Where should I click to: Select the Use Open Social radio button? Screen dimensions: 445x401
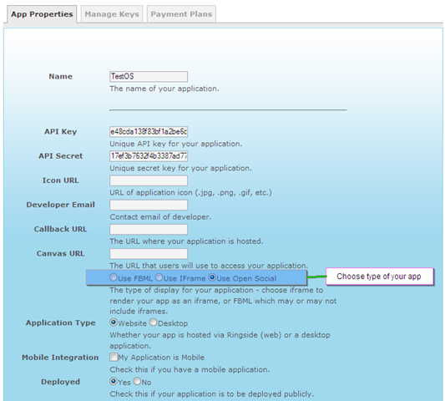click(212, 277)
